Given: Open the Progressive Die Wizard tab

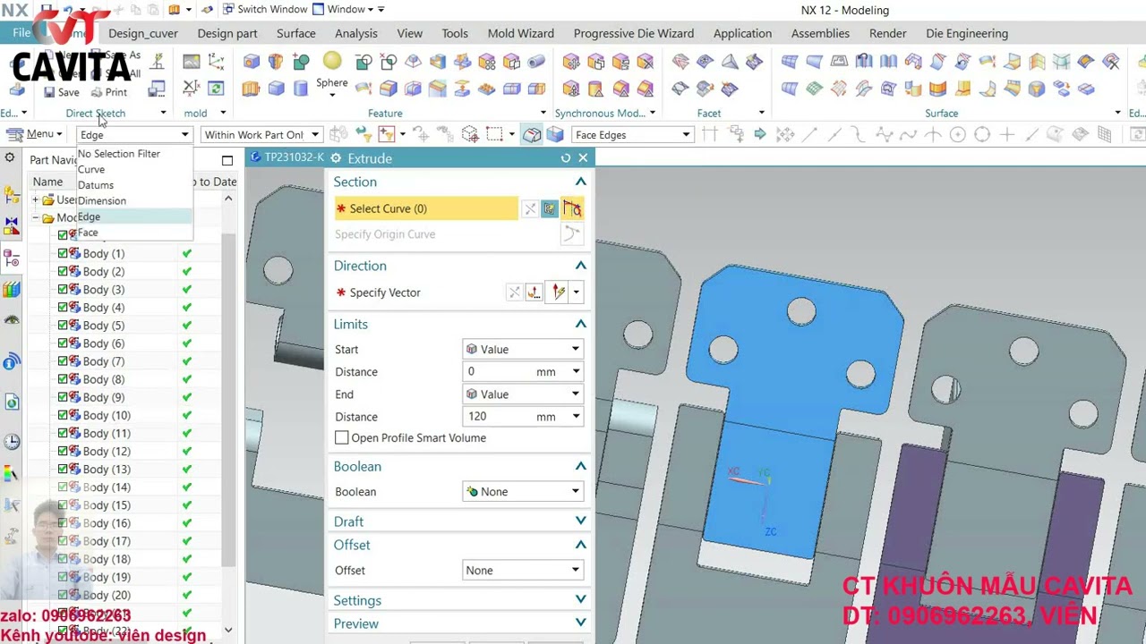Looking at the screenshot, I should coord(634,33).
